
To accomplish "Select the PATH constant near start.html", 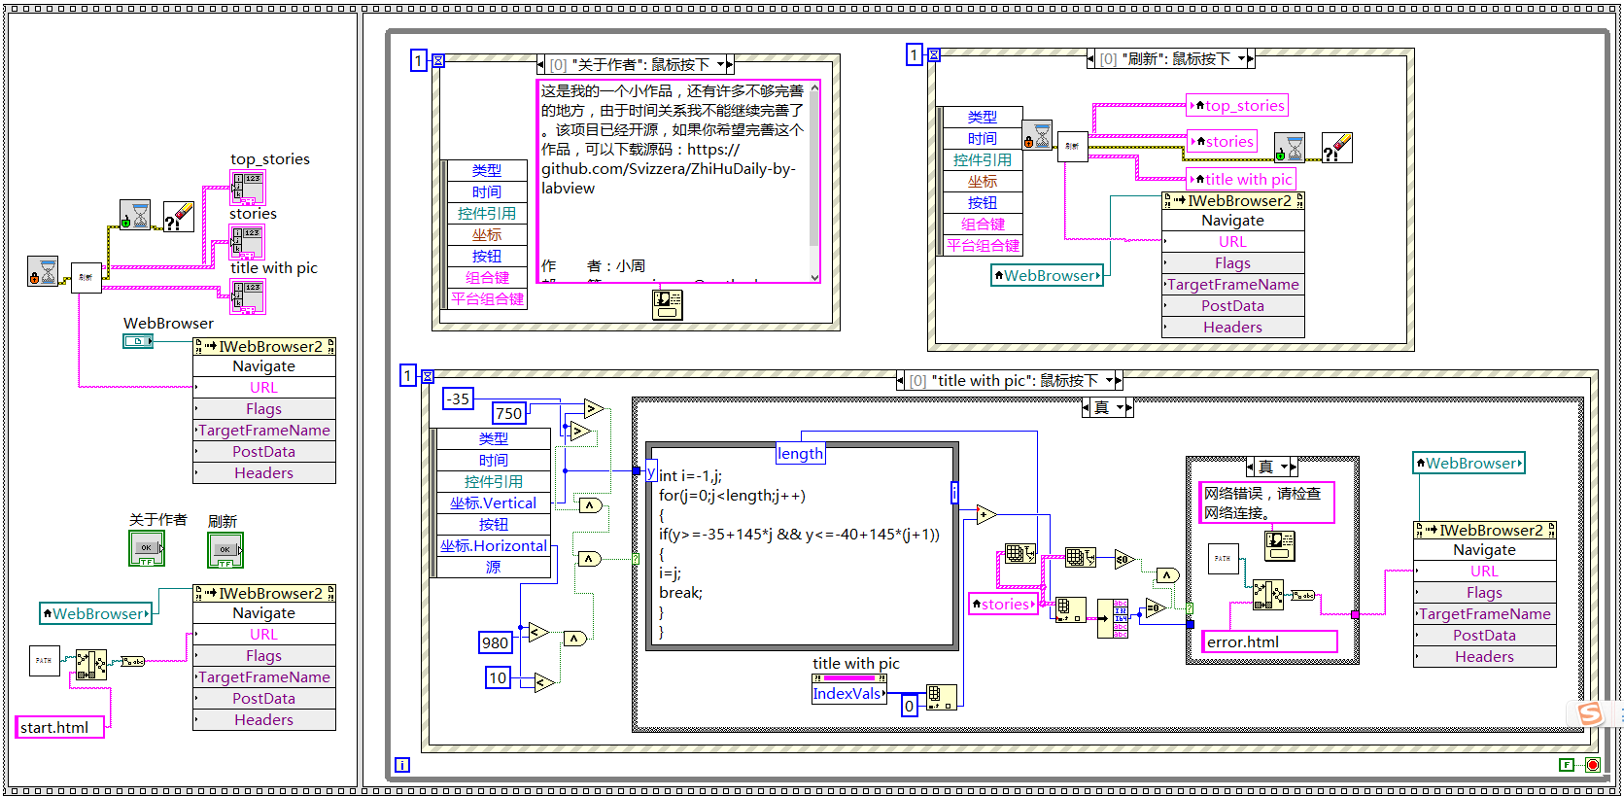I will tap(45, 661).
